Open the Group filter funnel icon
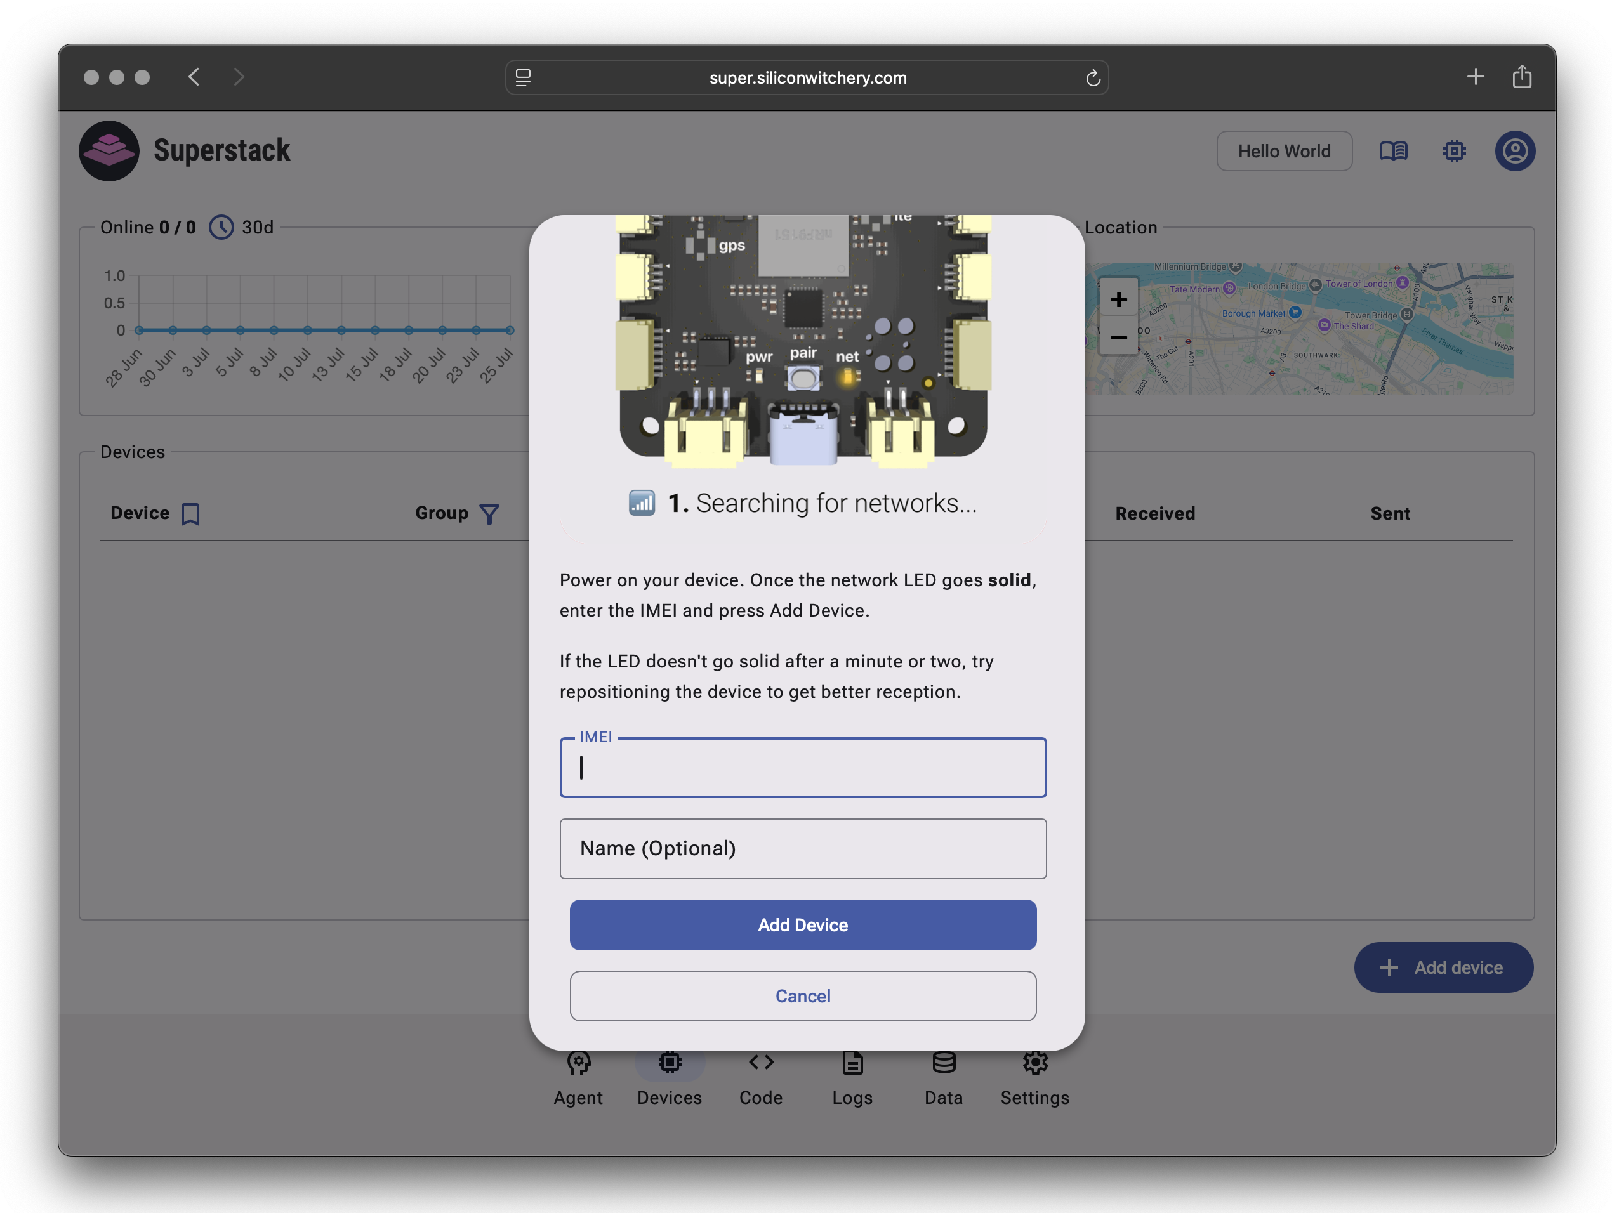Image resolution: width=1612 pixels, height=1213 pixels. click(489, 515)
